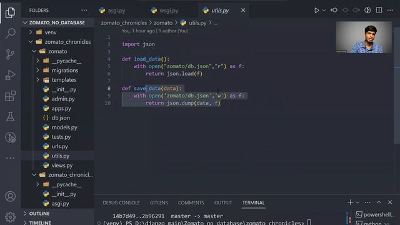Image resolution: width=400 pixels, height=225 pixels.
Task: Open terminal panel more actions ellipsis
Action: [367, 202]
